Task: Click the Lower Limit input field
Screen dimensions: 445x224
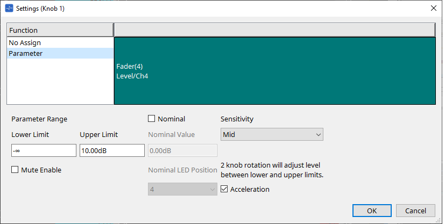Action: pos(44,150)
